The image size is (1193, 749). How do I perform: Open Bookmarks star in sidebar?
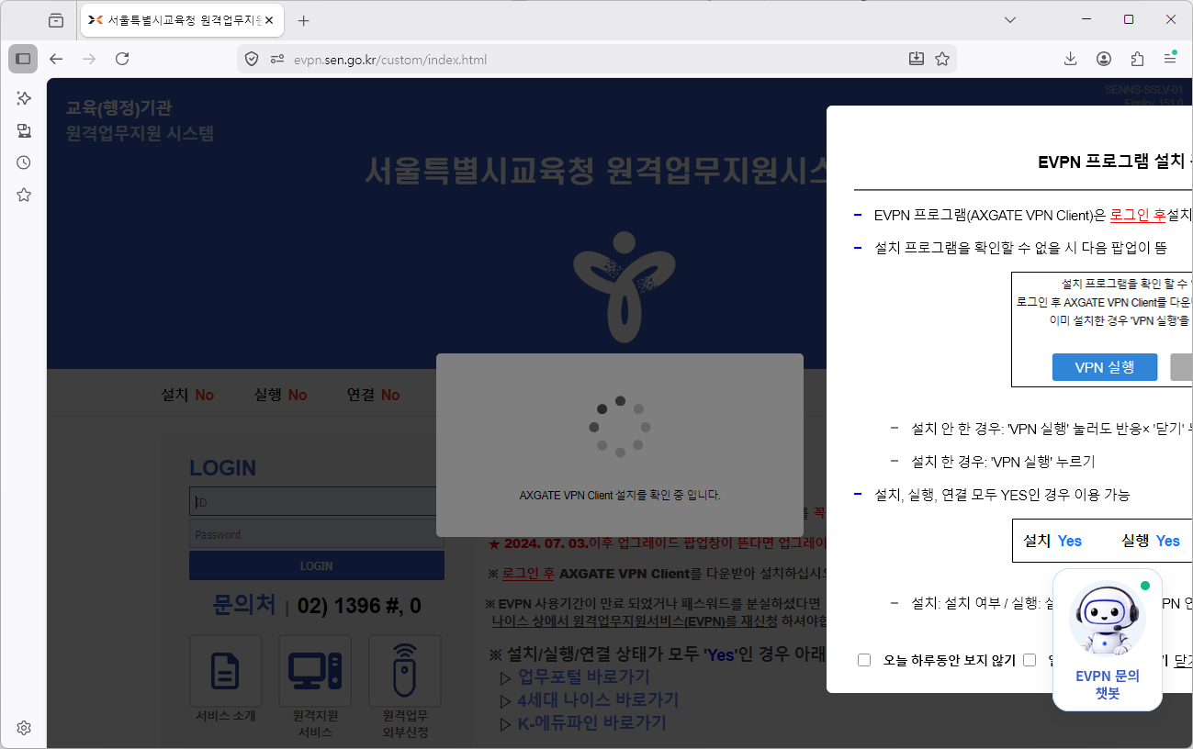click(24, 195)
